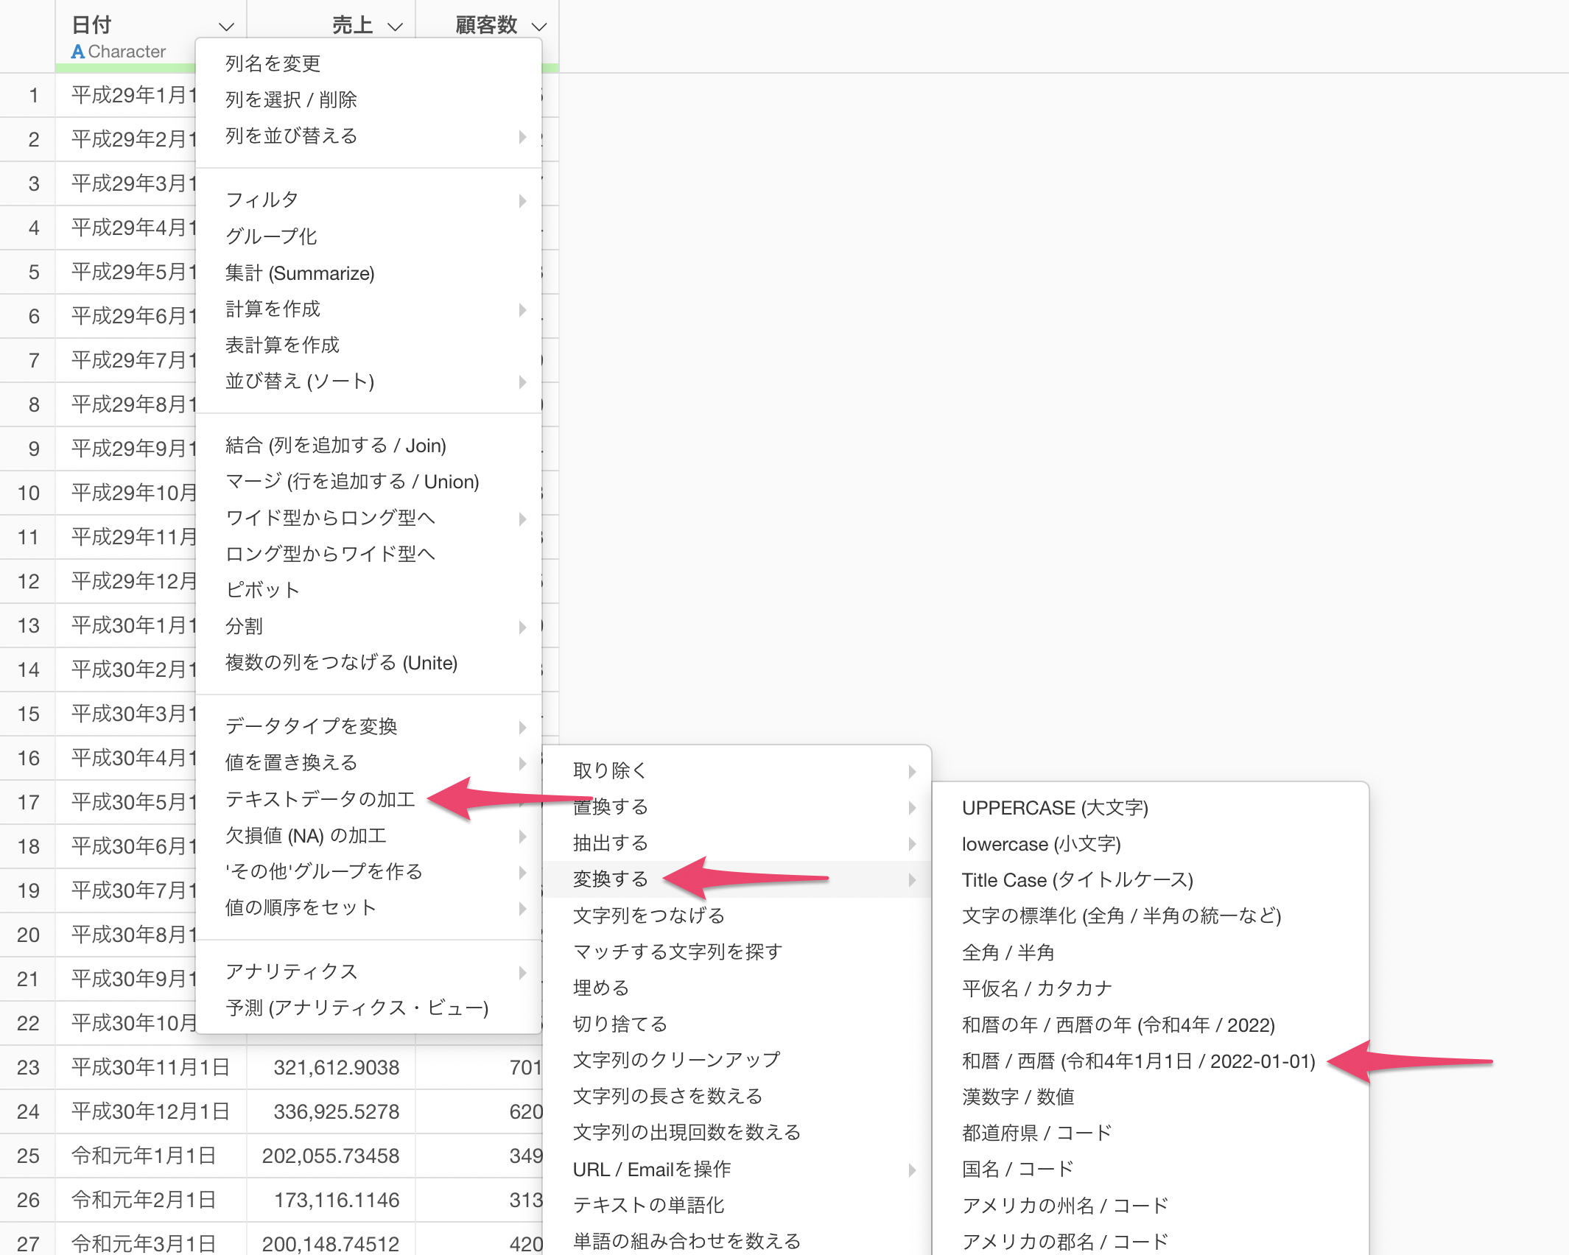Select 切り捨てる menu item
1569x1255 pixels.
point(737,1024)
